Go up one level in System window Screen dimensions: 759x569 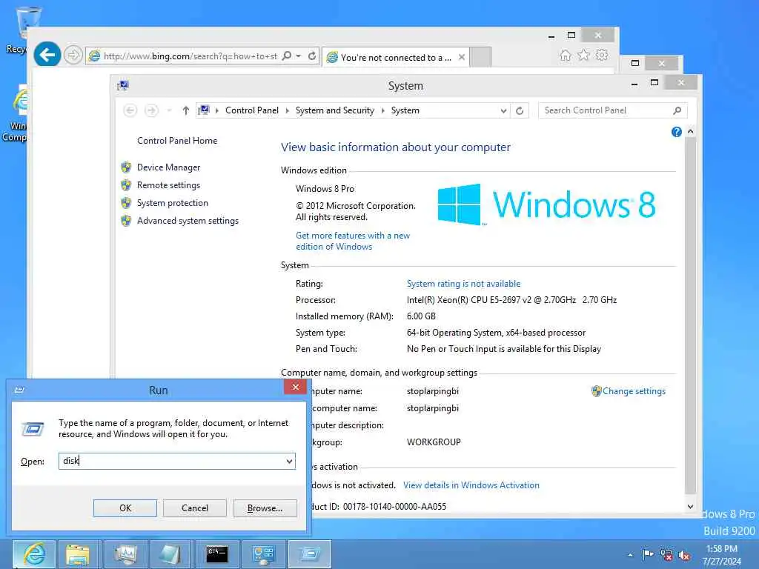[185, 111]
